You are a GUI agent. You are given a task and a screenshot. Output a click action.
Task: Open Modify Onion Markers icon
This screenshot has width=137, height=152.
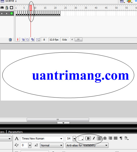point(38,39)
